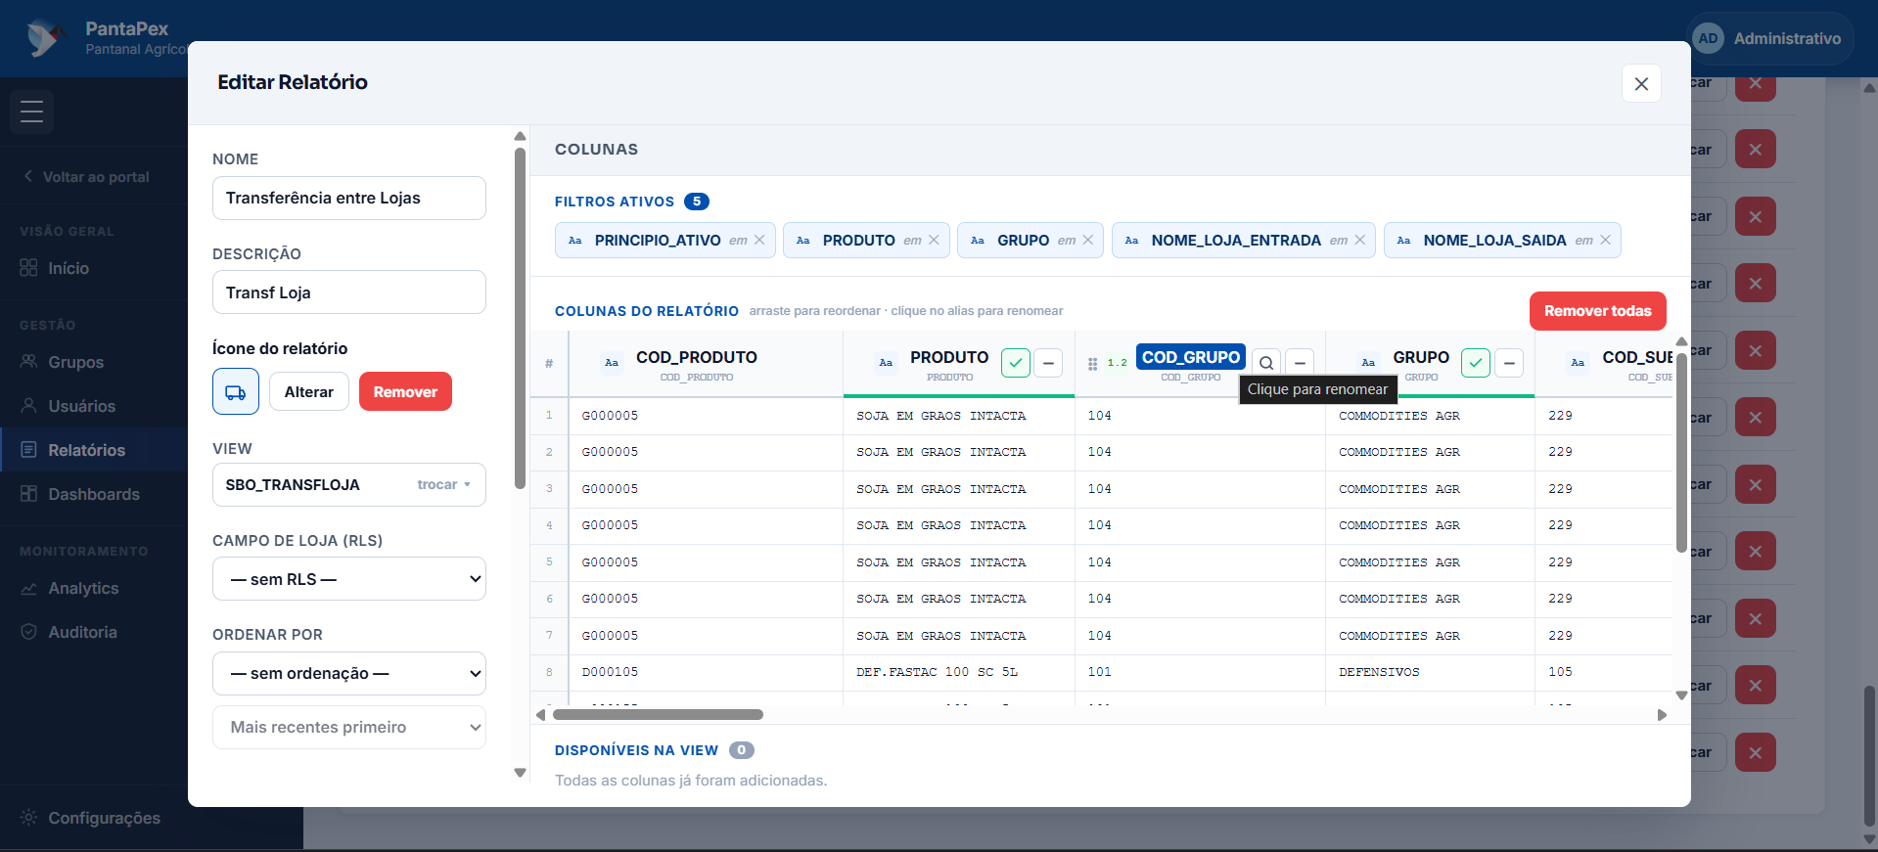
Task: Click the 5 active filters count badge
Action: 697,202
